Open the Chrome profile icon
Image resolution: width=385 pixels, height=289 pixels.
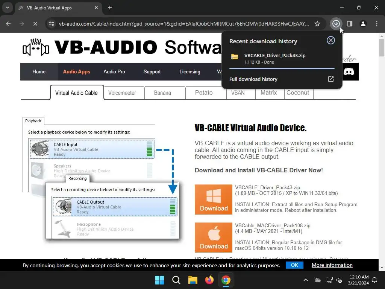pyautogui.click(x=363, y=24)
